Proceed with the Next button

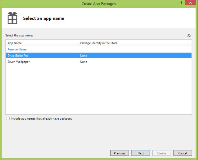tap(140, 153)
